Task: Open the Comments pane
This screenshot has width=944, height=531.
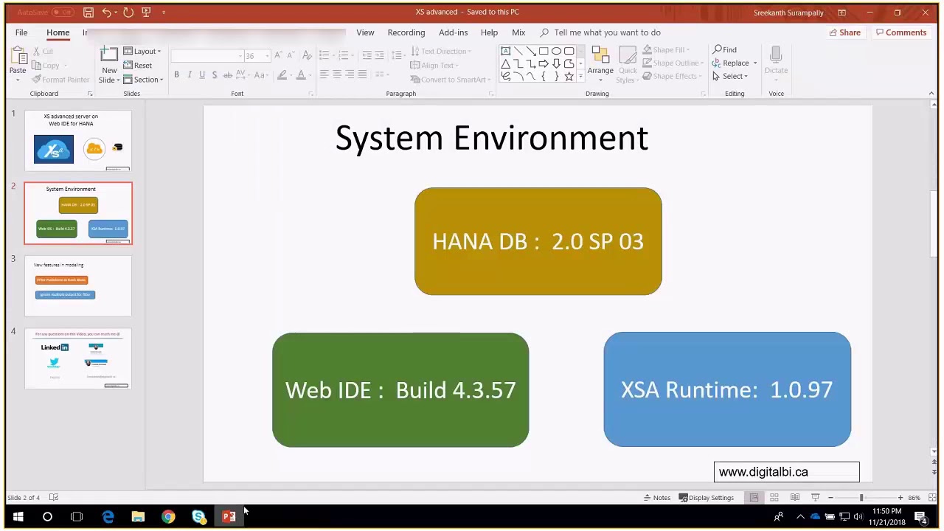Action: pyautogui.click(x=901, y=32)
